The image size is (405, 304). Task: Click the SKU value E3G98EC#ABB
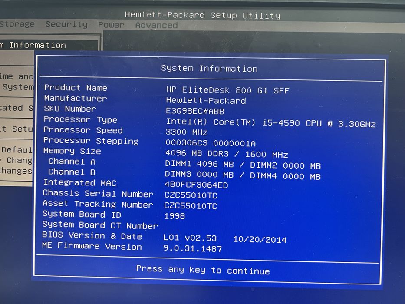coord(195,111)
